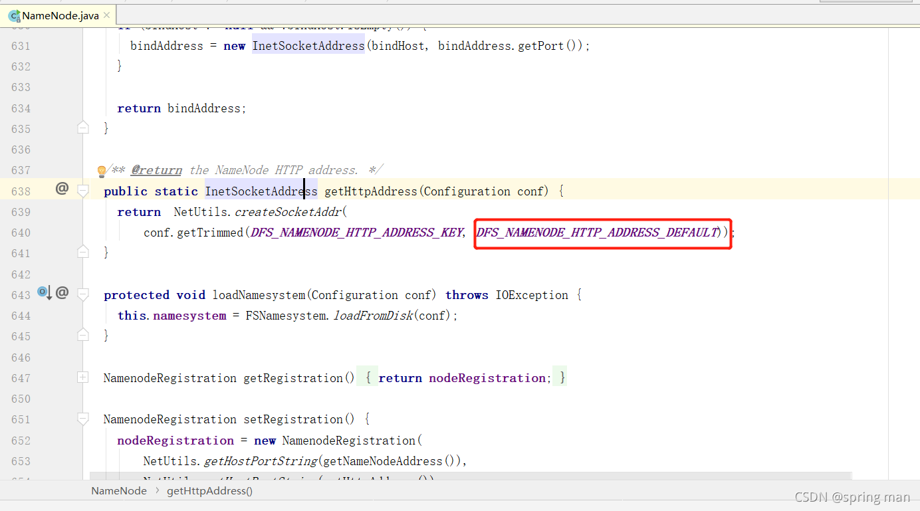Click 'new NamenodeRegistration(' on line 652
The image size is (920, 511).
point(338,441)
